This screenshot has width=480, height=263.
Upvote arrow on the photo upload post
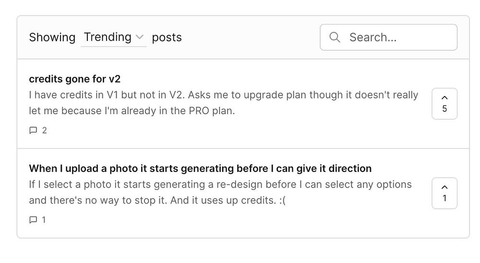pyautogui.click(x=444, y=187)
